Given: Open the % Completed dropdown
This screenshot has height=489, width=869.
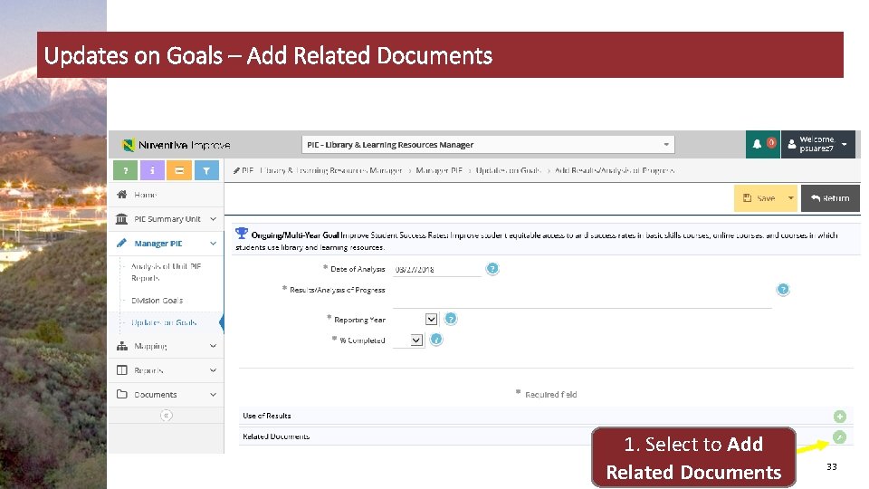Looking at the screenshot, I should point(416,340).
